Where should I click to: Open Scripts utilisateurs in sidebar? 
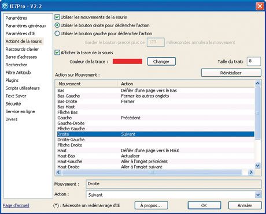click(23, 88)
